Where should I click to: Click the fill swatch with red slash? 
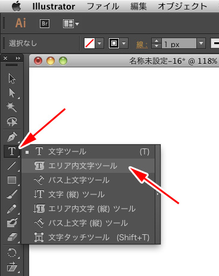(89, 43)
